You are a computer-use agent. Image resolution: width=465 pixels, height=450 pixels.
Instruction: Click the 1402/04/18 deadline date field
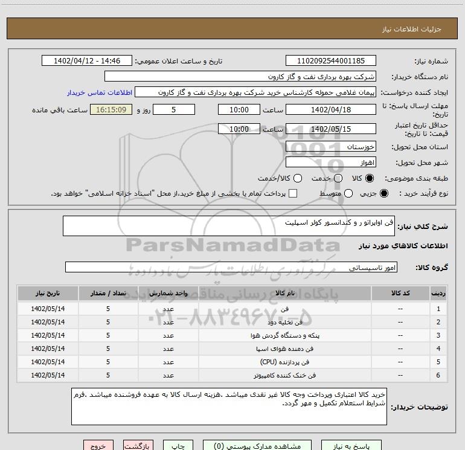(x=331, y=109)
